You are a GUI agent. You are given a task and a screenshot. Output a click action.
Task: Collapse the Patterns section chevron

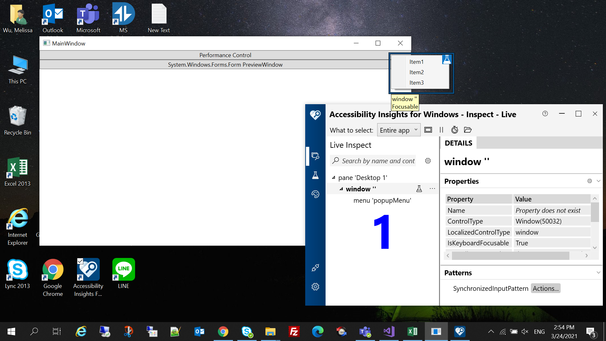[598, 272]
